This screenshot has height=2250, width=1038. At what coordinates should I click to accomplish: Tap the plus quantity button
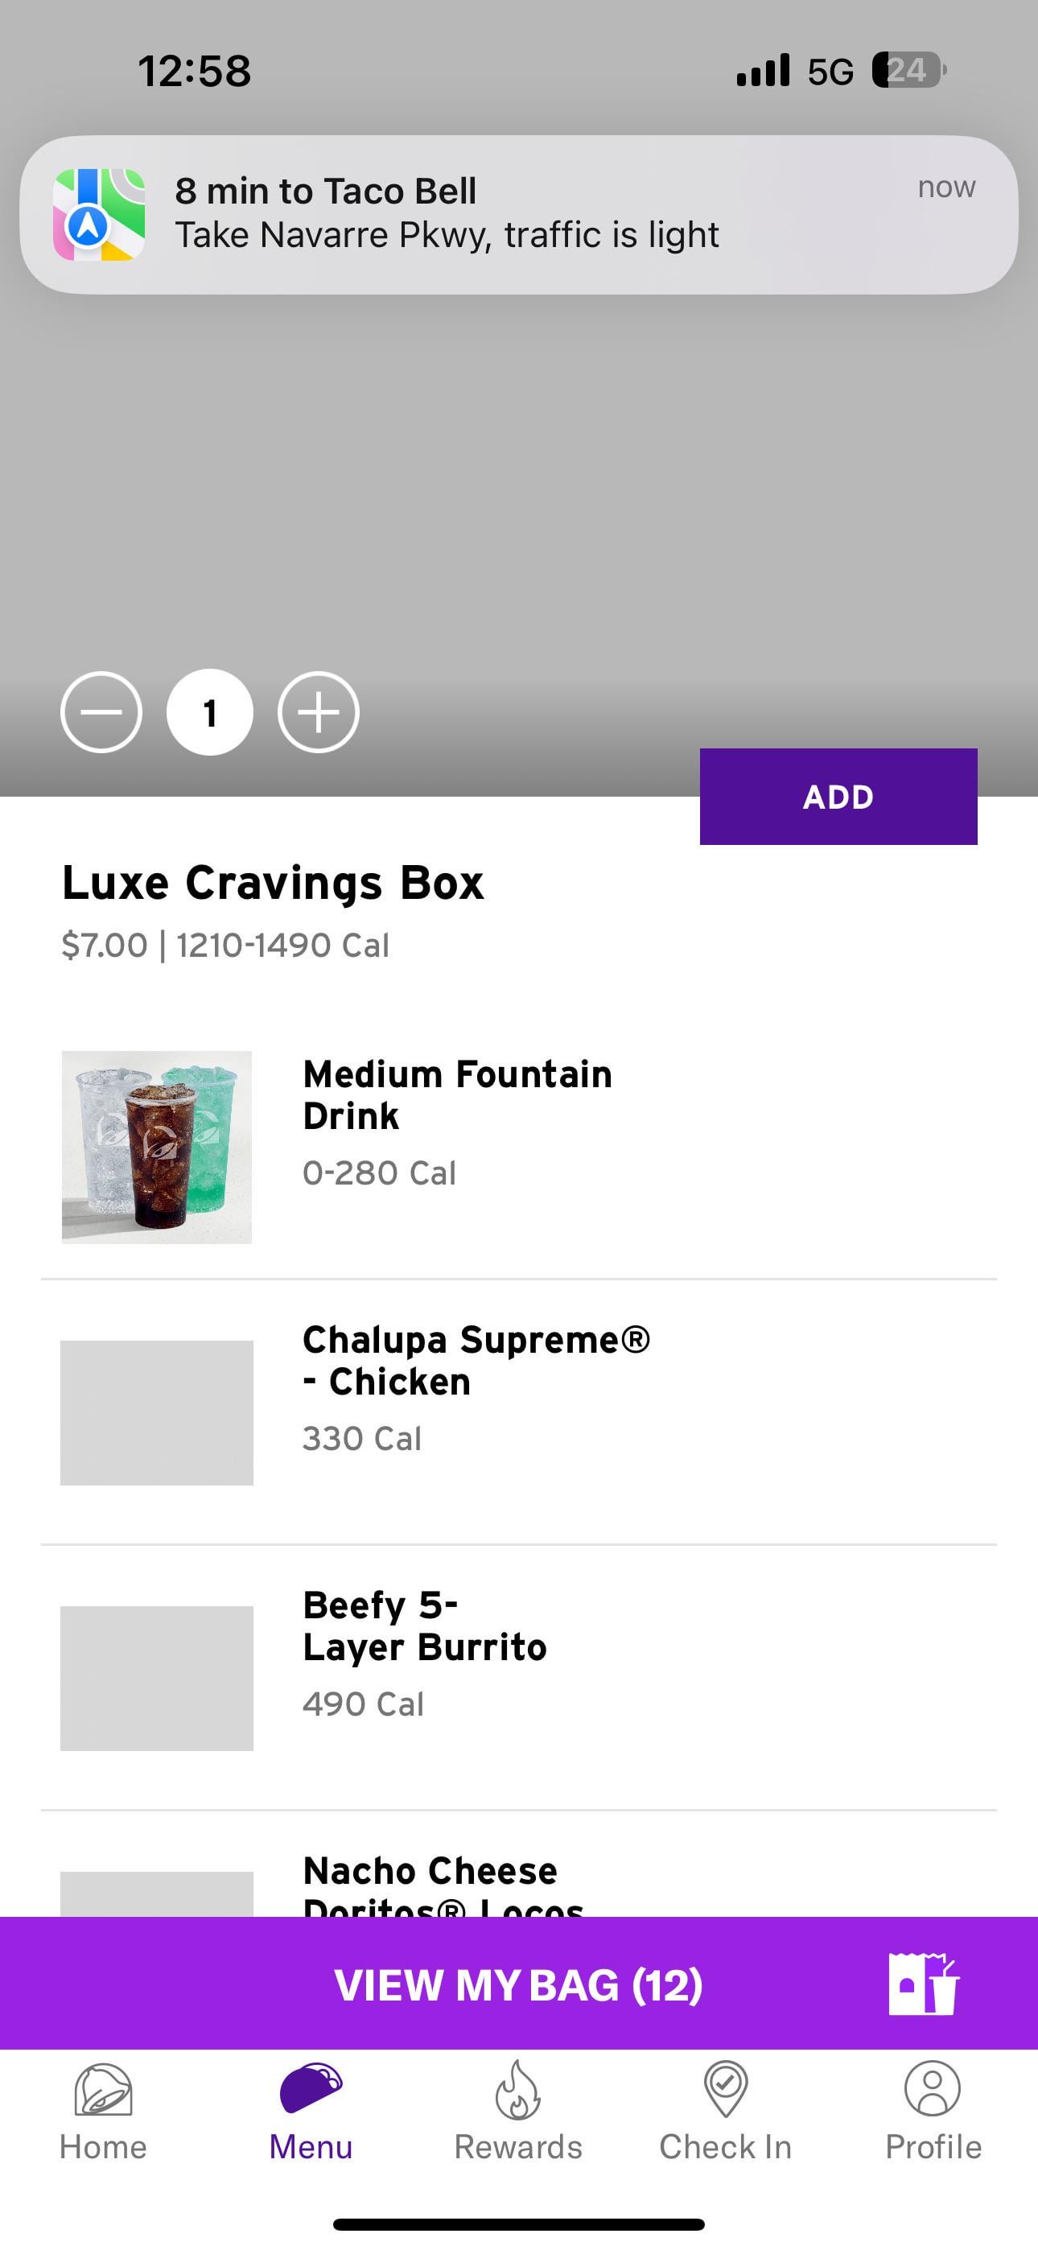(x=318, y=712)
